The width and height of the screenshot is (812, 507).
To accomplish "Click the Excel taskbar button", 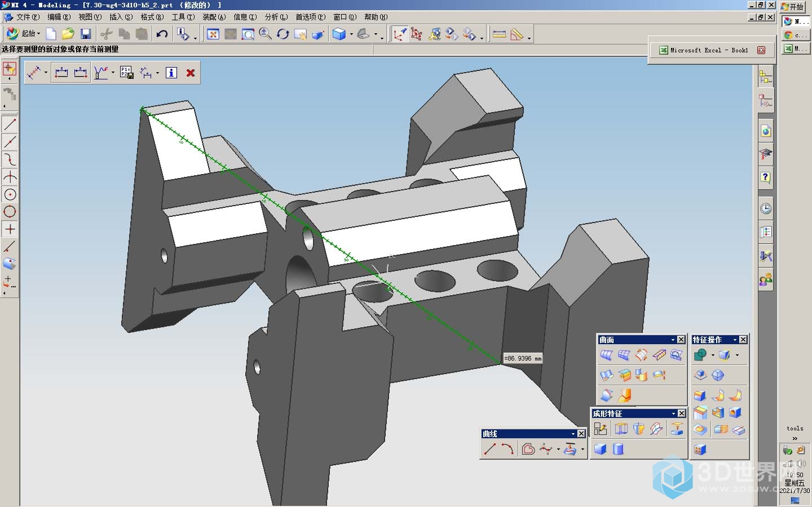I will (795, 49).
